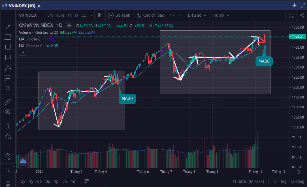Click the trash remove drawings icon
Image resolution: width=307 pixels, height=187 pixels.
tap(8, 170)
